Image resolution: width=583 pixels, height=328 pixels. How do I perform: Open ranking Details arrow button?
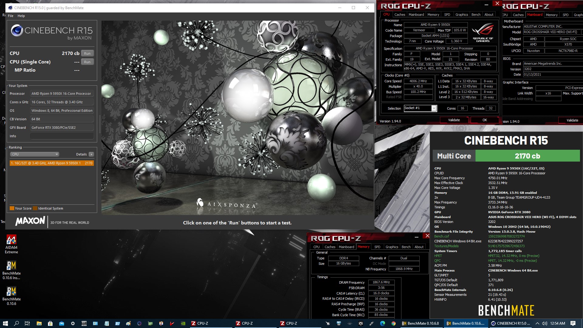coord(91,154)
